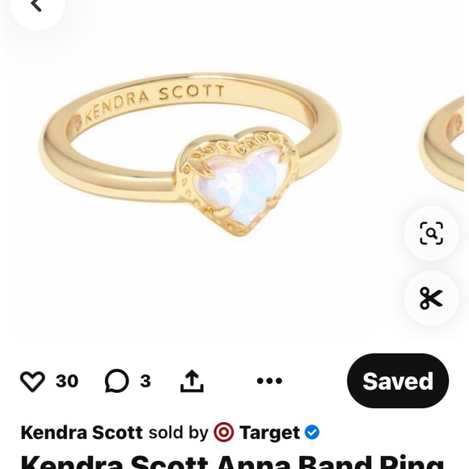Tap the main gold ring product image
The width and height of the screenshot is (469, 469).
pos(191,154)
